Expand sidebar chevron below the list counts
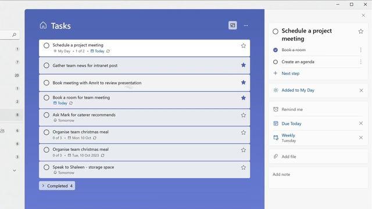Image resolution: width=372 pixels, height=209 pixels. (15, 170)
